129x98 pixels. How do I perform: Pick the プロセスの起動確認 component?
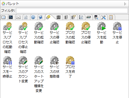(x=70, y=33)
